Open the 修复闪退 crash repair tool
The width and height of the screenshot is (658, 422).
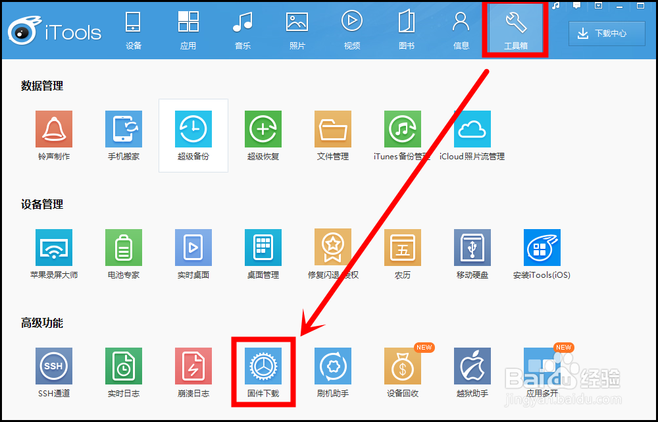pyautogui.click(x=333, y=248)
